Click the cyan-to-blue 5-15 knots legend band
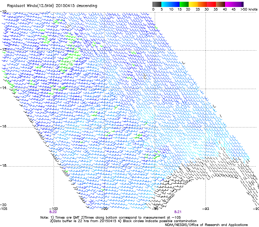Image resolution: width=259 pixels, height=227 pixels. pyautogui.click(x=170, y=4)
